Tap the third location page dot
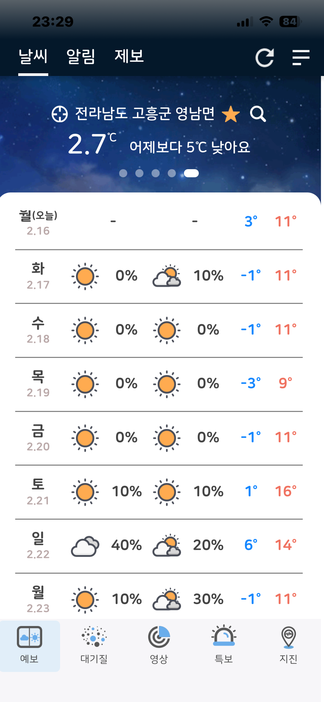324x702 pixels. (x=156, y=173)
